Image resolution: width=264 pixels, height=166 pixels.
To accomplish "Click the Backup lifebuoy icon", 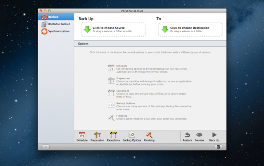I will tap(44, 17).
